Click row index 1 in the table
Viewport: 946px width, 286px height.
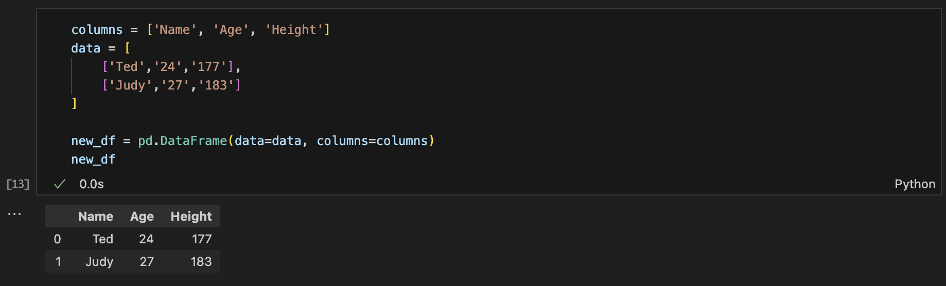[x=58, y=262]
